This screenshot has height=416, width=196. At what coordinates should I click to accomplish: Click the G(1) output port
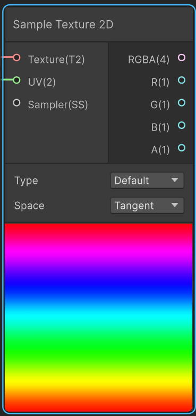[x=182, y=103]
